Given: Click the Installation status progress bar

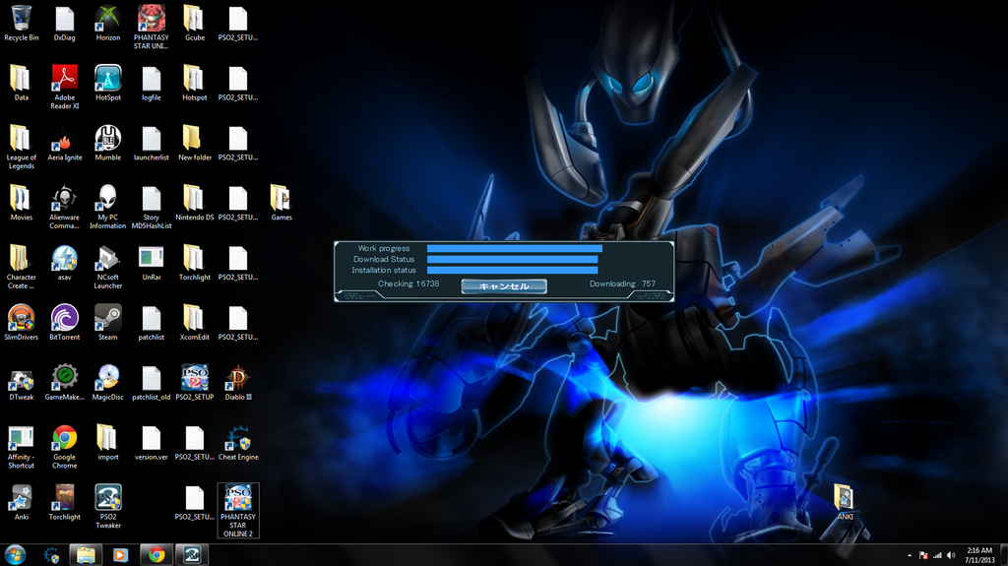Looking at the screenshot, I should pos(512,270).
